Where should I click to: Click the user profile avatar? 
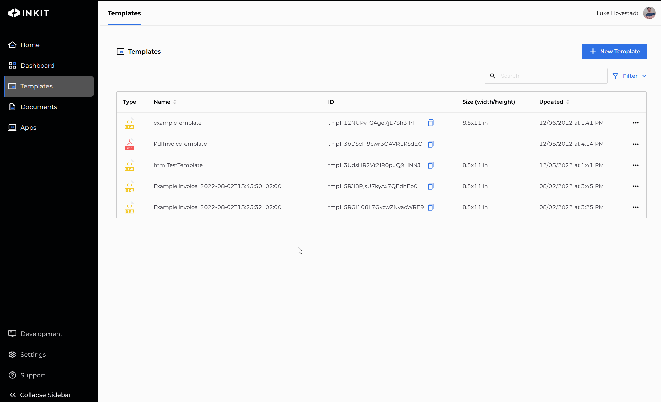point(649,13)
